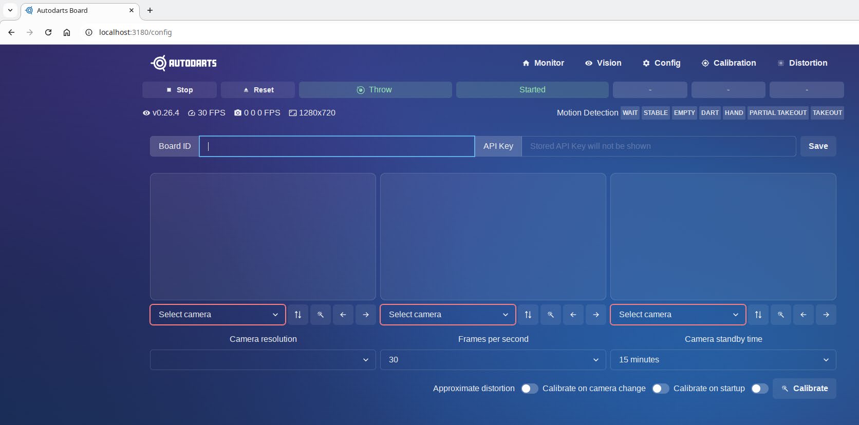Toggle the Calibrate on startup switch

pos(759,389)
